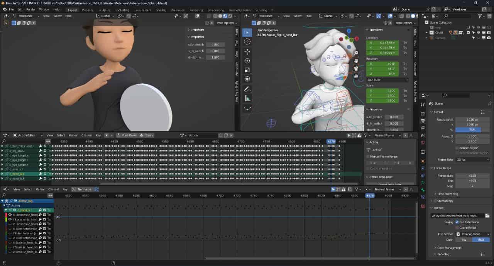
Task: Select RGB color output button
Action: pyautogui.click(x=481, y=240)
